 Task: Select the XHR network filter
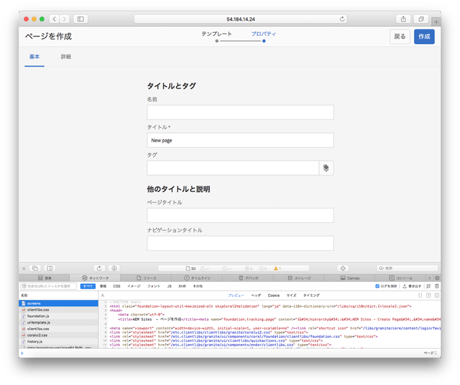(x=182, y=286)
